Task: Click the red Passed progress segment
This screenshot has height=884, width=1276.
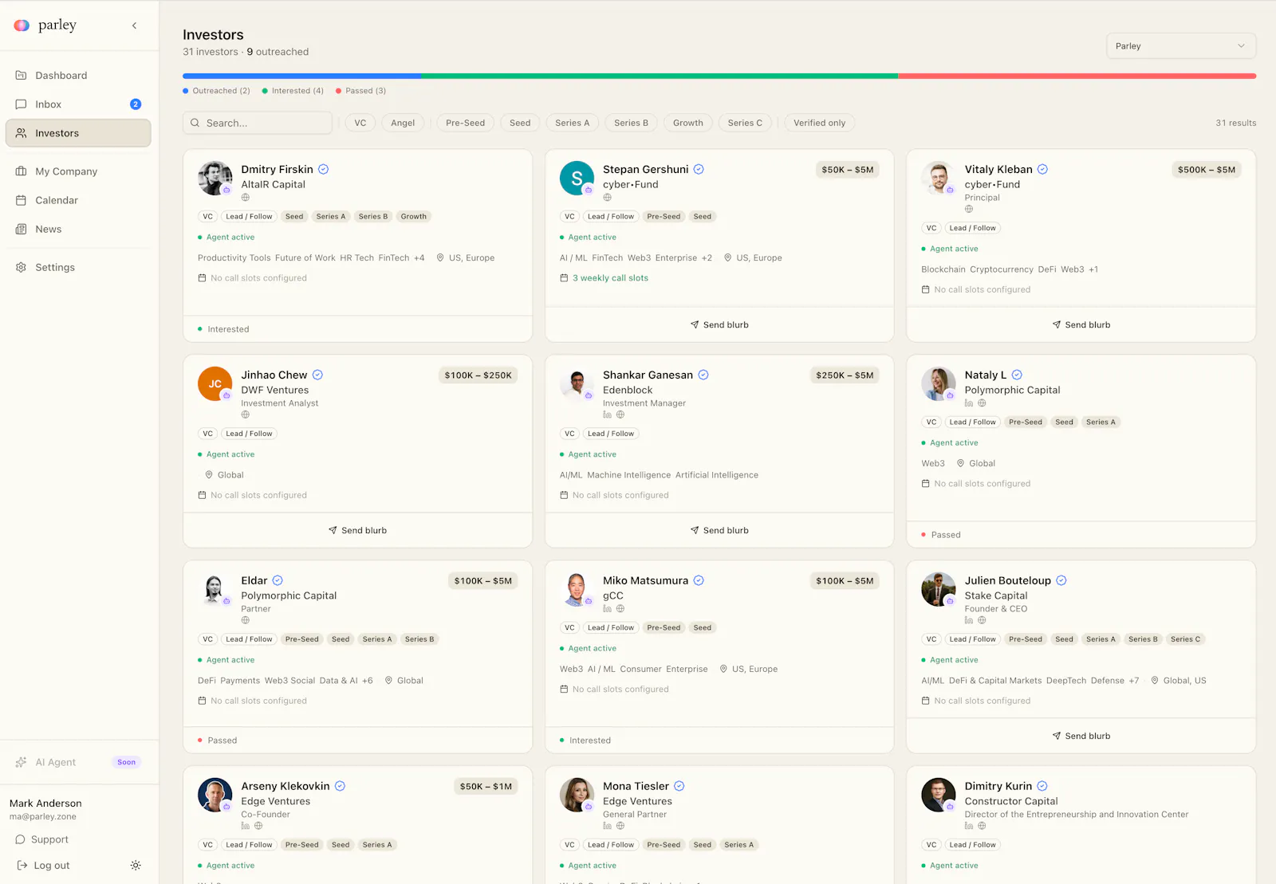Action: point(1077,77)
